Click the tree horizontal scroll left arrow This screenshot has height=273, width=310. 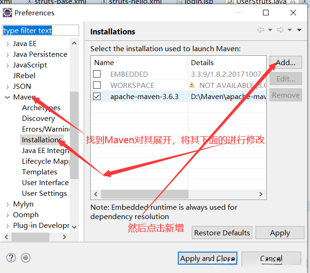[x=7, y=237]
